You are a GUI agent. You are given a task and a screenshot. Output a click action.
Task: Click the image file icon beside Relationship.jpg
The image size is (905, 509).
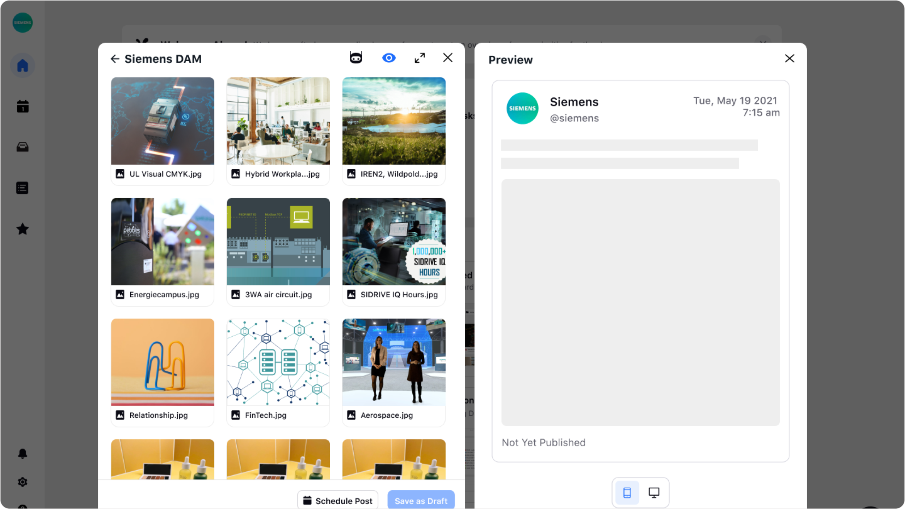120,415
